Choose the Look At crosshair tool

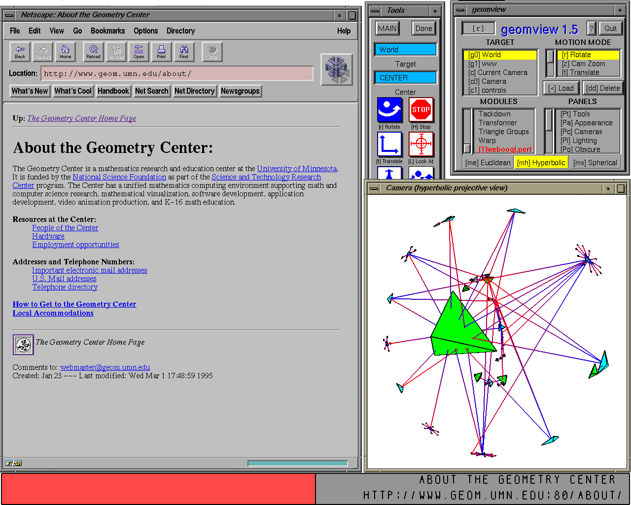pyautogui.click(x=421, y=145)
